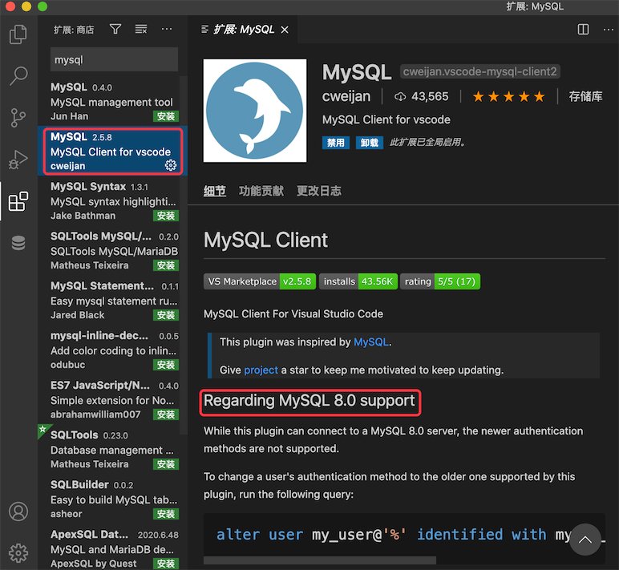Image resolution: width=619 pixels, height=570 pixels.
Task: Close the 扩展: MySQL editor tab
Action: [285, 30]
